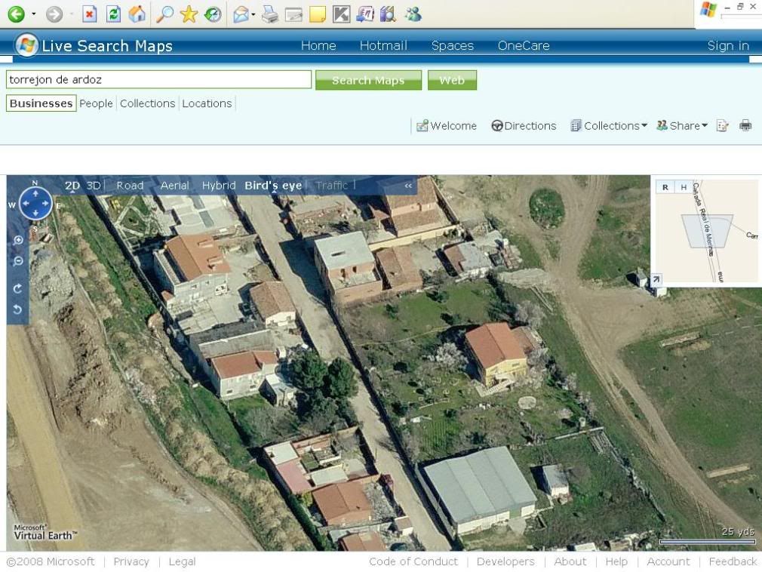Toggle mini map to Hybrid (H)
Screen dimensions: 762x572
pos(684,187)
